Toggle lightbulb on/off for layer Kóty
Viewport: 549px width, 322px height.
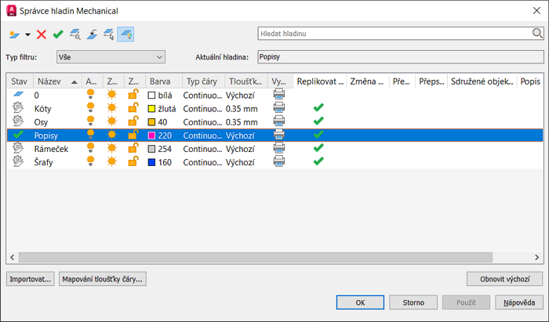pyautogui.click(x=91, y=108)
